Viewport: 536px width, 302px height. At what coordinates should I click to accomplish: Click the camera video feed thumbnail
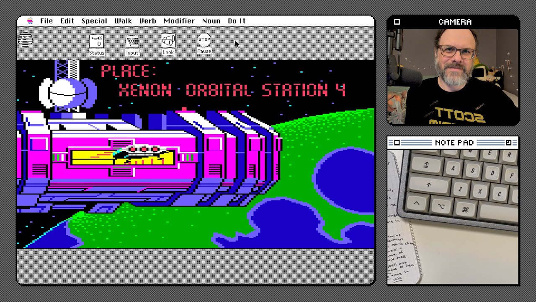click(454, 76)
